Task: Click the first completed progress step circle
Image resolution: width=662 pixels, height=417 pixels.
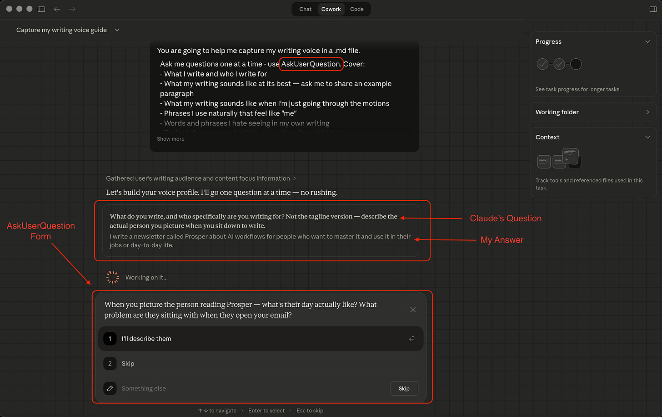Action: tap(542, 64)
